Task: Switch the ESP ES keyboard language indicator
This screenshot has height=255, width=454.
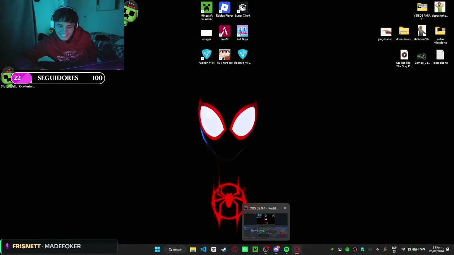Action: tap(394, 249)
